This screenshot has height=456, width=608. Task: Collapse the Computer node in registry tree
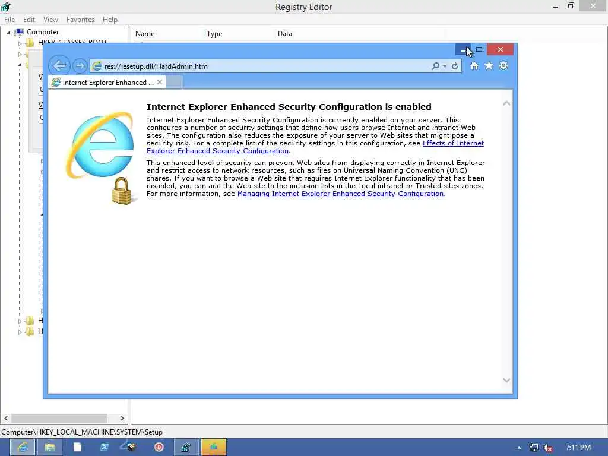point(8,33)
